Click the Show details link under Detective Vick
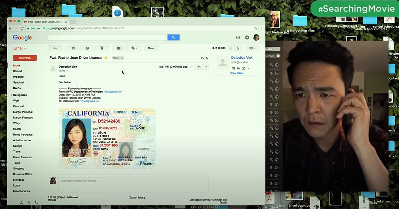Screen dimensions: 399x209 coord(237,73)
